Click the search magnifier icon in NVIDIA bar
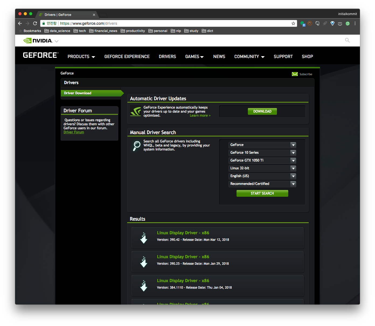This screenshot has height=326, width=375. (x=347, y=40)
